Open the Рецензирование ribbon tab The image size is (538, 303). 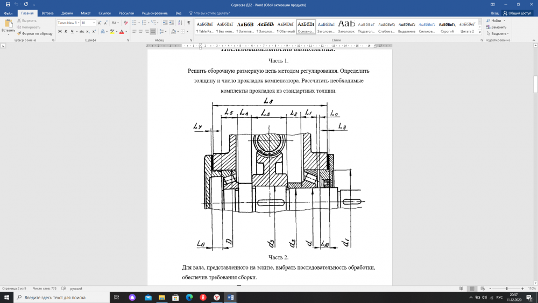154,13
